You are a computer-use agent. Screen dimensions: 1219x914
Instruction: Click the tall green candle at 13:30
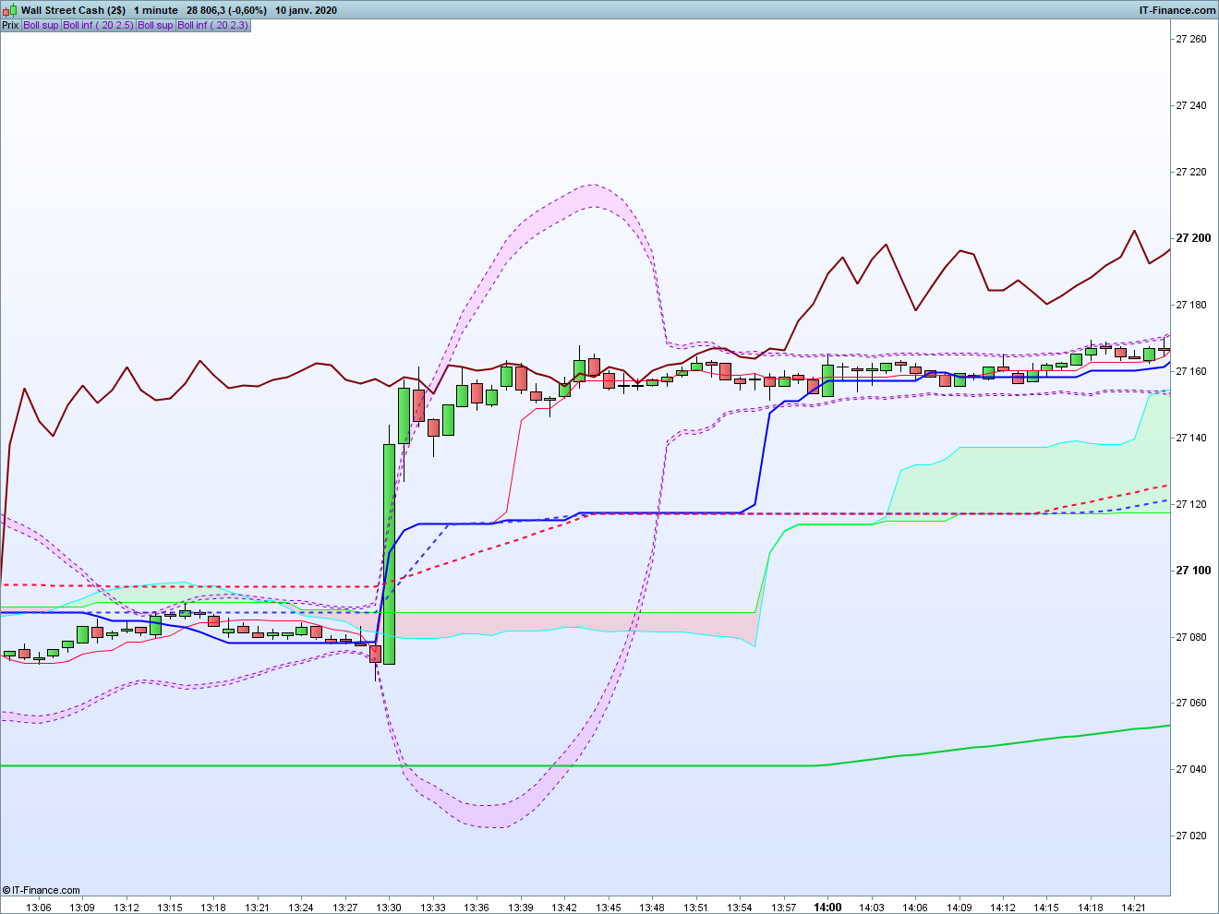tap(389, 554)
